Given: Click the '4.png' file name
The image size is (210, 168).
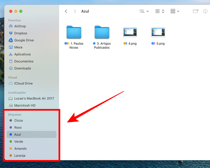Looking at the screenshot, I should 132,44.
